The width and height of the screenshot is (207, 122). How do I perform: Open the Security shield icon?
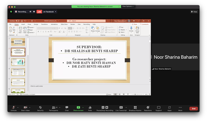40,107
